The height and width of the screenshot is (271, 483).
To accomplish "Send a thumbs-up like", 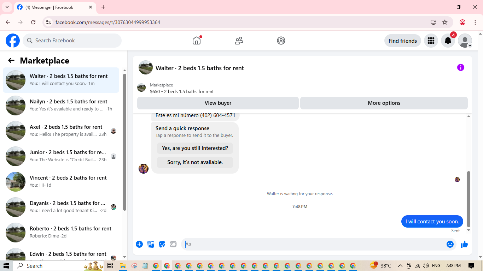I will (464, 244).
